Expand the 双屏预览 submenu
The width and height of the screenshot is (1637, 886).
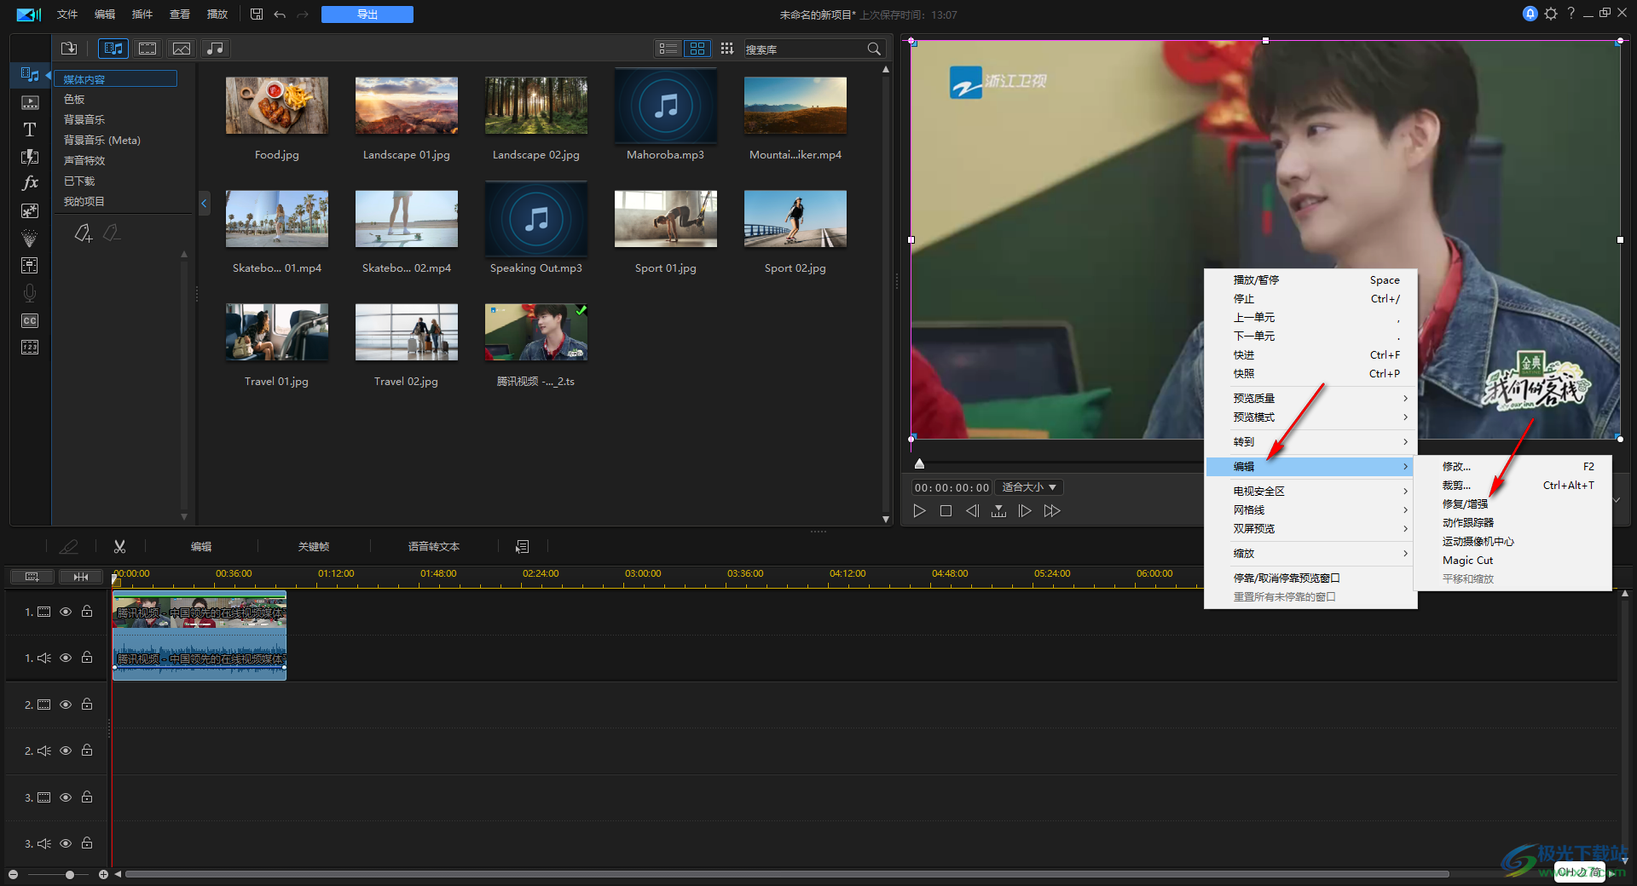[x=1310, y=528]
